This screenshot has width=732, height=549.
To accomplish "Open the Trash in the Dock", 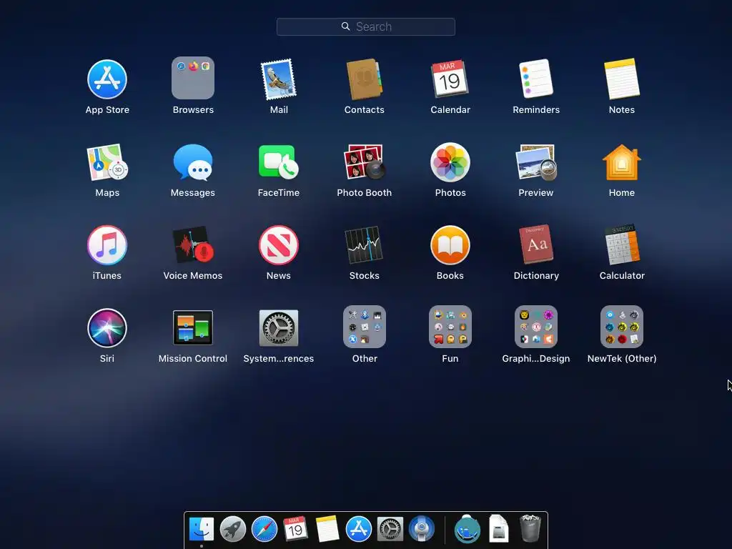I will click(x=530, y=528).
